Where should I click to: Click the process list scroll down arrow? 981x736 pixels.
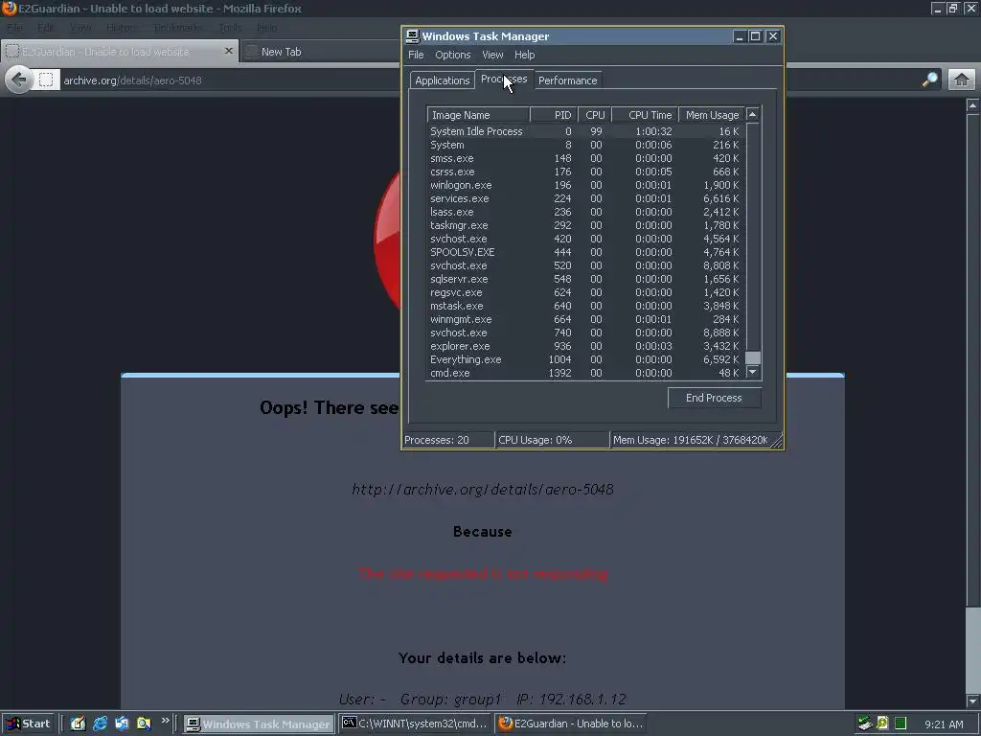click(753, 372)
